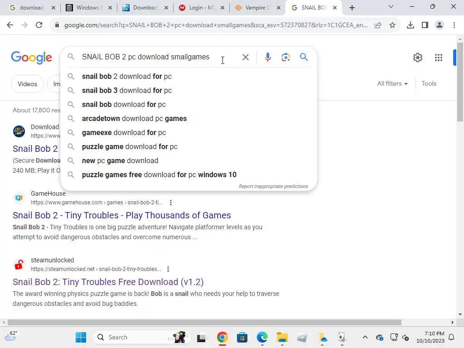464x348 pixels.
Task: Click the horizontal page scrollbar thumb
Action: pos(204,322)
